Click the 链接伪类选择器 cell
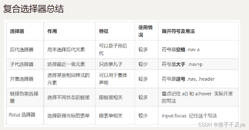This screenshot has width=249, height=130. point(25,97)
